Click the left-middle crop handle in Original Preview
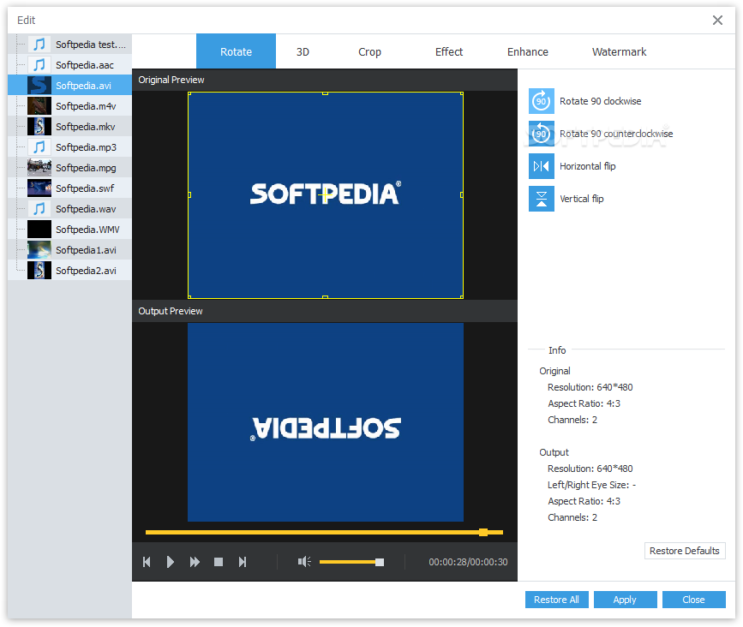This screenshot has width=743, height=627. (x=189, y=194)
